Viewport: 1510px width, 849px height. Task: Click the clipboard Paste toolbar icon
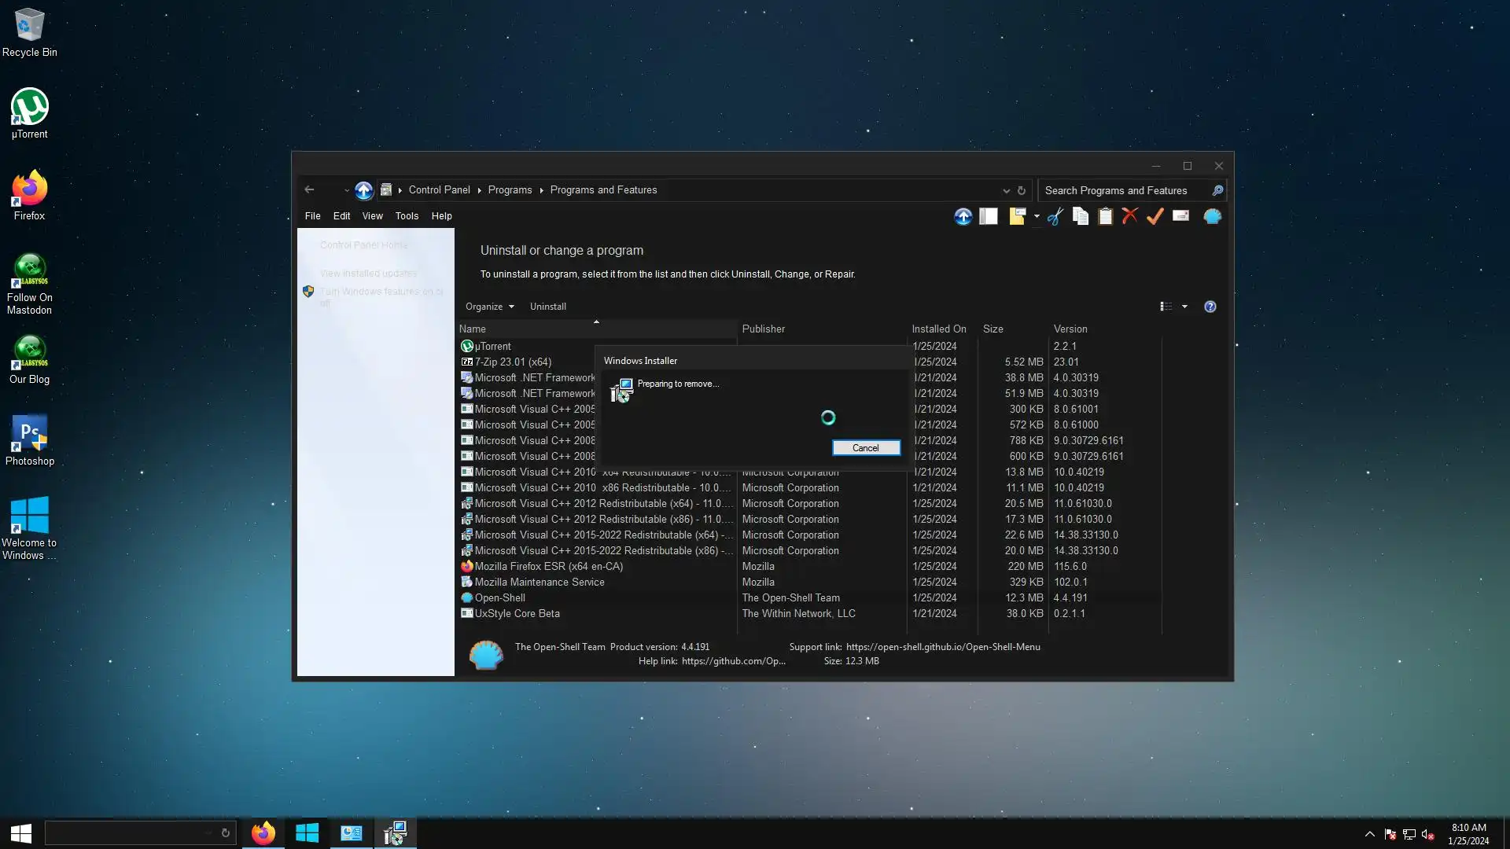coord(1105,216)
